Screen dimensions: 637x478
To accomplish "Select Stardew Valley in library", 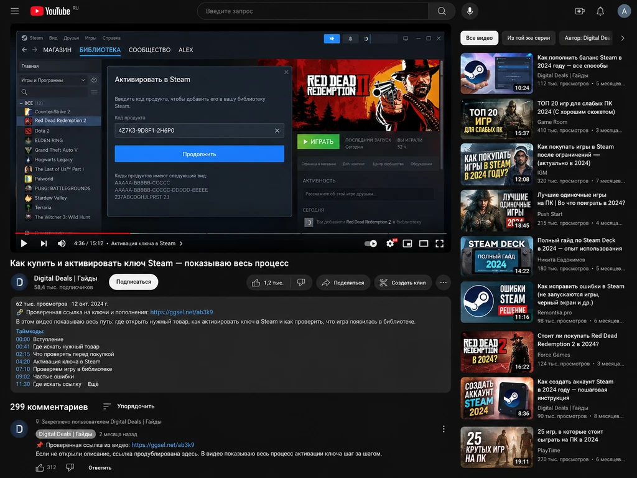I will pyautogui.click(x=50, y=198).
